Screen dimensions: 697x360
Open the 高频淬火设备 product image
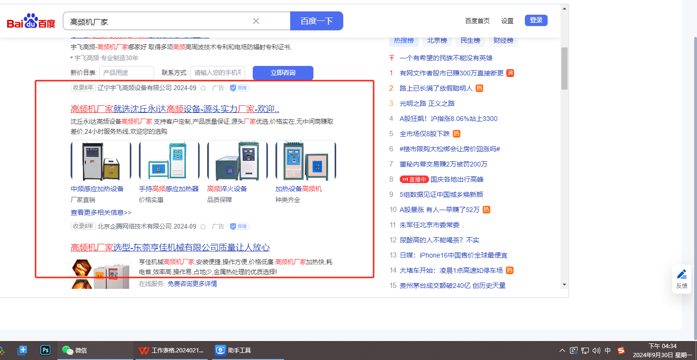238,160
